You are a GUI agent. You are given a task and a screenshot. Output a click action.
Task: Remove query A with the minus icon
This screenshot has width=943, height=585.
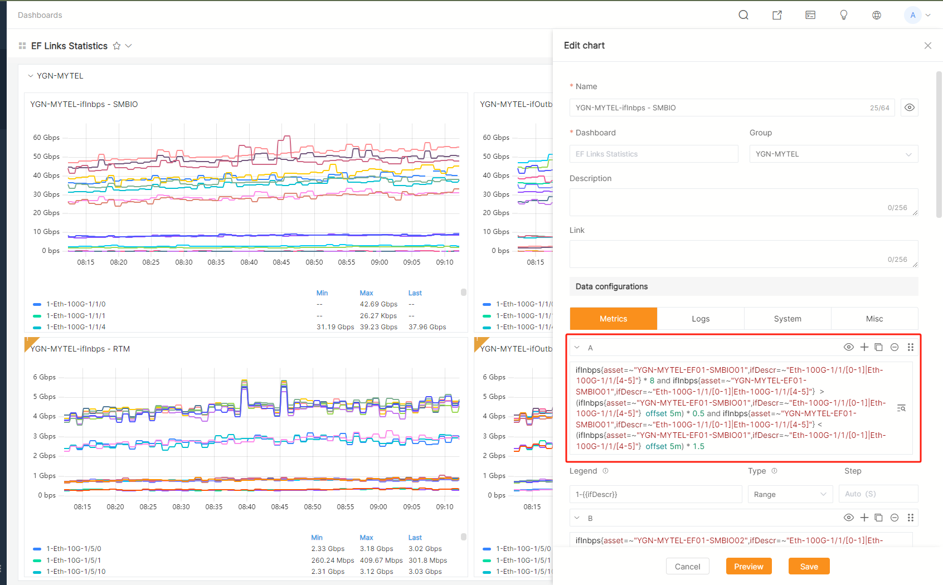click(x=895, y=347)
